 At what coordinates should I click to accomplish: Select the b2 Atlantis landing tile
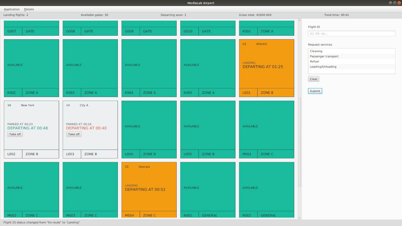266,68
